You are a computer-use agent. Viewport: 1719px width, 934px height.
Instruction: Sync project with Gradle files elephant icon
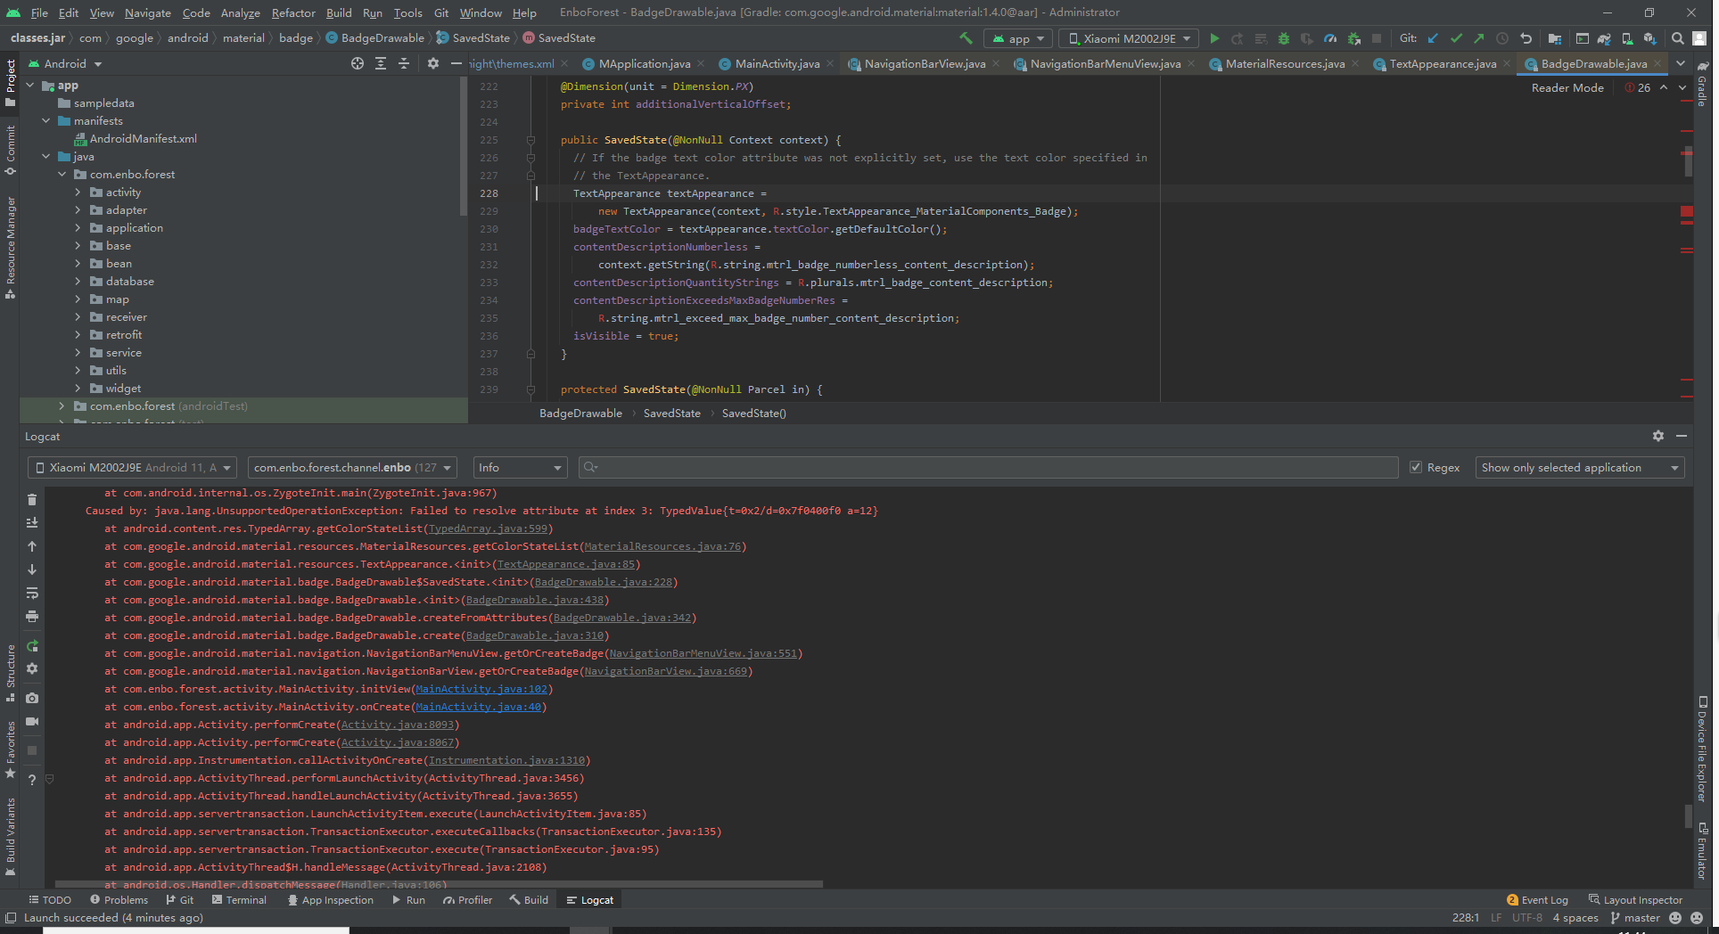click(1604, 38)
